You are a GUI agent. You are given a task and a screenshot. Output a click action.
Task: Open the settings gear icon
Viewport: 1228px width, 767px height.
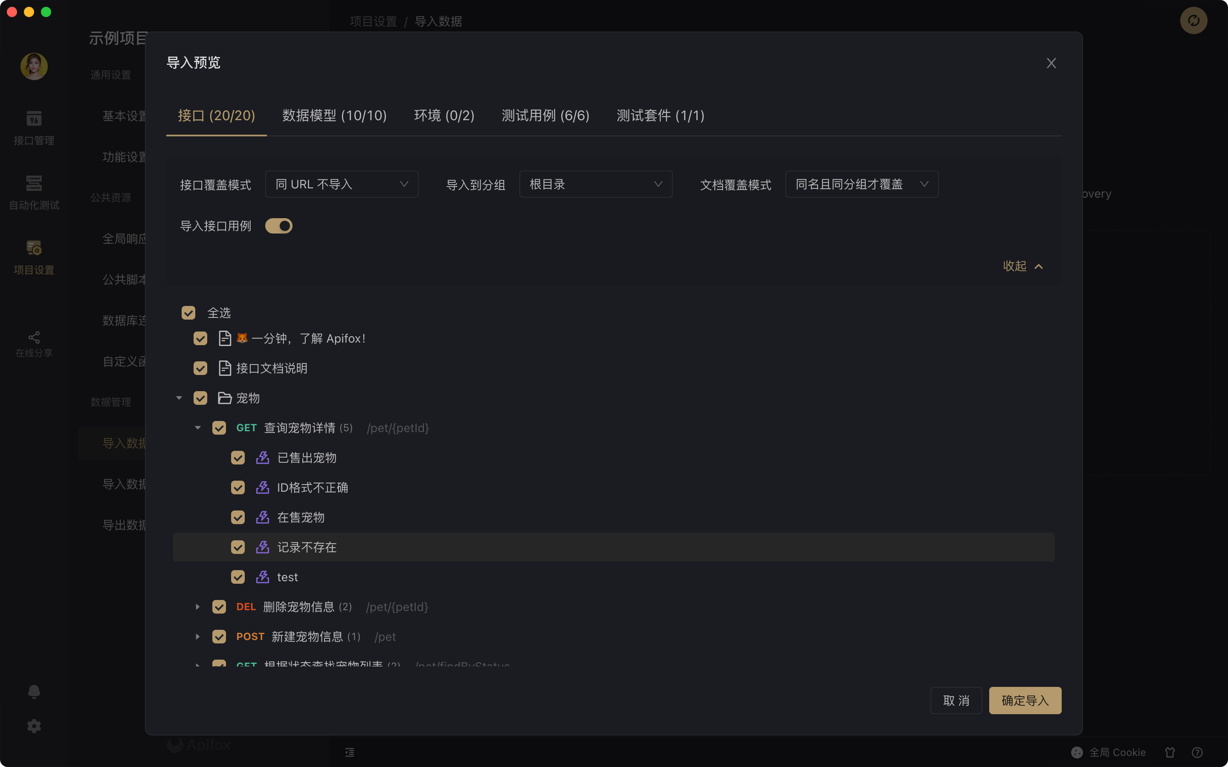(x=34, y=726)
